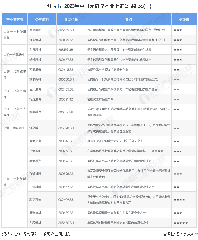Select stock code 300398.SZ

(66, 174)
